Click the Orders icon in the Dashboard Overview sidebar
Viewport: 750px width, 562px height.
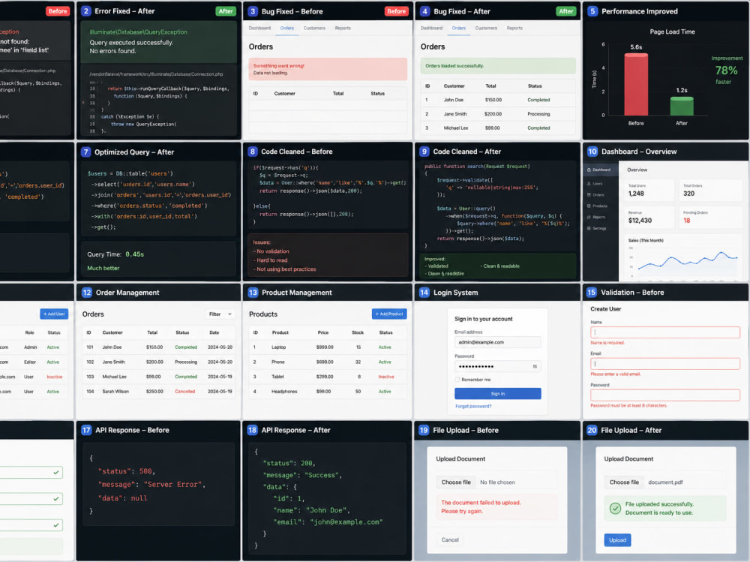coord(589,195)
